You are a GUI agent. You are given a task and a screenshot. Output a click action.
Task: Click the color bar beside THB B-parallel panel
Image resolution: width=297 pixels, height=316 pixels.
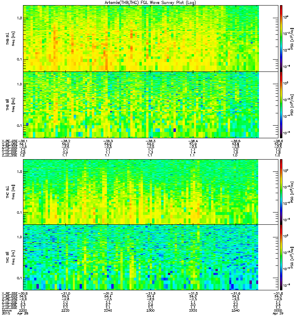pyautogui.click(x=281, y=105)
